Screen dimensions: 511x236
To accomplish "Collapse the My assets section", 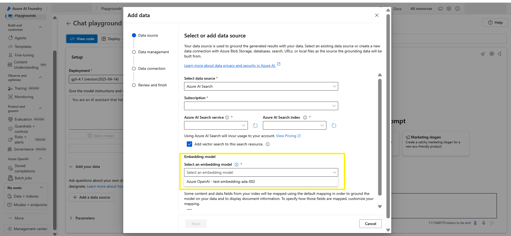I will tap(42, 188).
